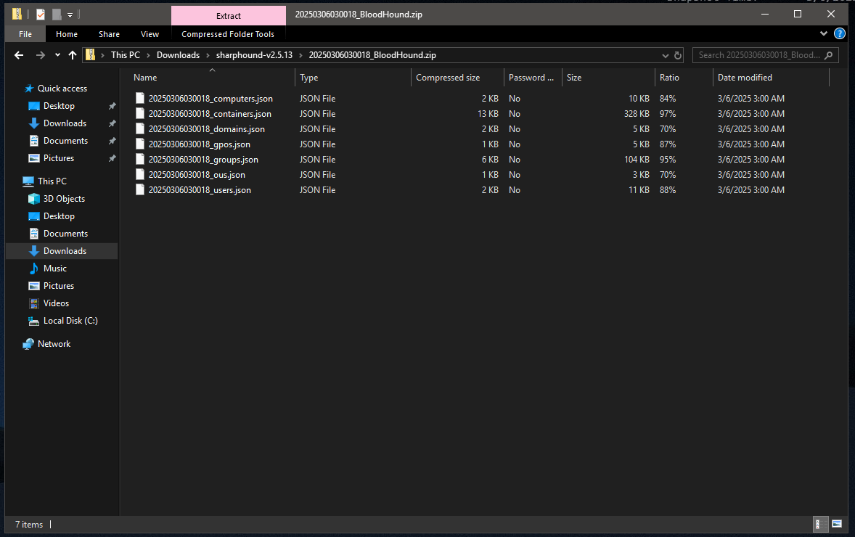Click the 3 KB size of ous.json
This screenshot has width=855, height=537.
[642, 175]
